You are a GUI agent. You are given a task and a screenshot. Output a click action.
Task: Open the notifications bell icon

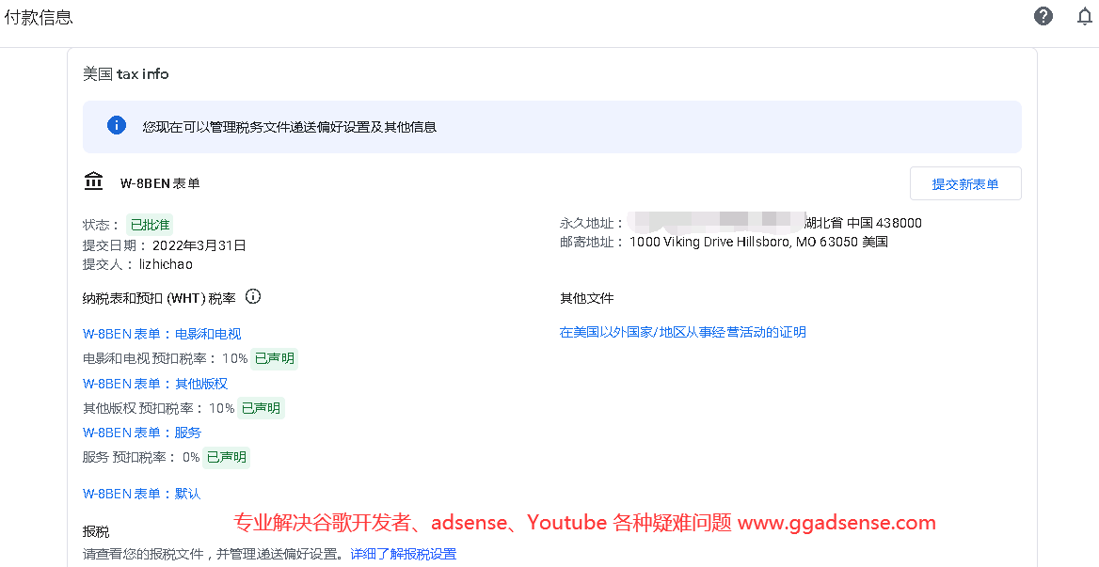click(1084, 16)
